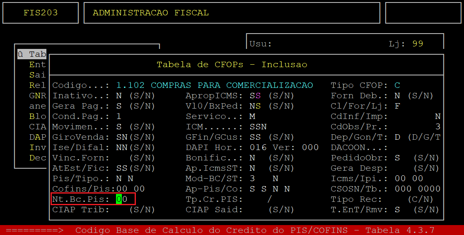Click the Codigo field value 1.102
Screen dimensions: 464x235
coord(130,85)
